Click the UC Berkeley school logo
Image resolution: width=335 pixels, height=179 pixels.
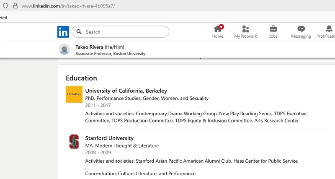[x=74, y=94]
